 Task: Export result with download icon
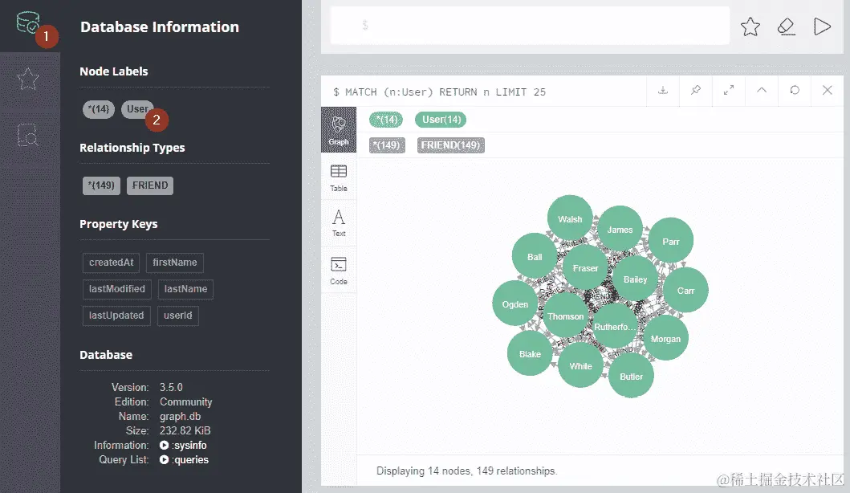[x=663, y=91]
